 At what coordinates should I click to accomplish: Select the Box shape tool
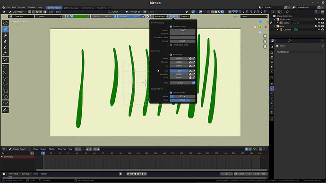coord(5,91)
